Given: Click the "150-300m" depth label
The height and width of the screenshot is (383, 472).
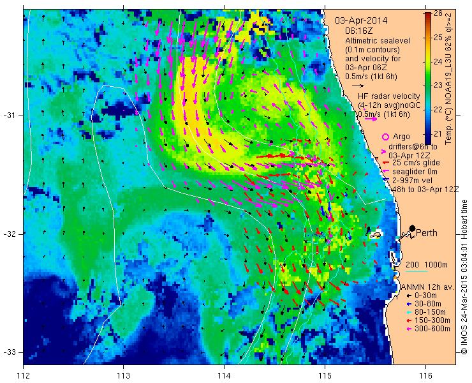Looking at the screenshot, I should (x=432, y=320).
